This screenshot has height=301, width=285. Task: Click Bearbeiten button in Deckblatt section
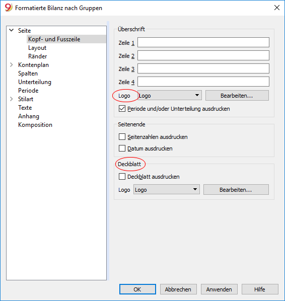pos(236,190)
